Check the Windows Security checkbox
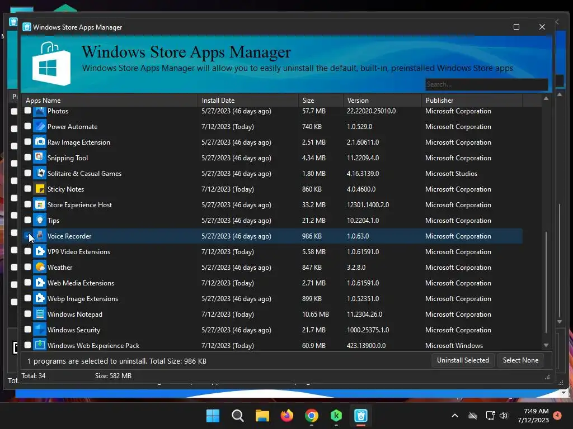The width and height of the screenshot is (573, 429). 28,330
